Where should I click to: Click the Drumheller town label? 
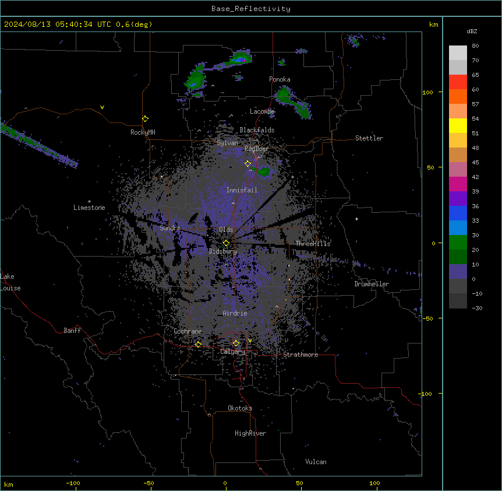(x=372, y=284)
